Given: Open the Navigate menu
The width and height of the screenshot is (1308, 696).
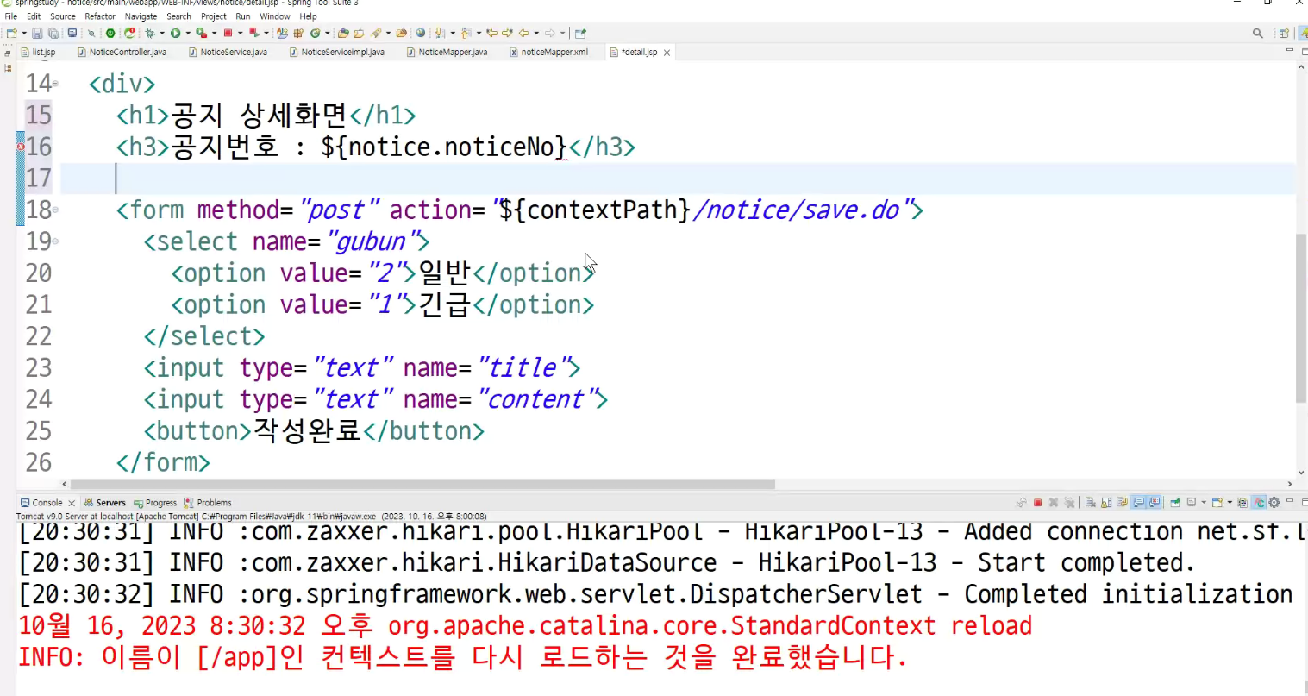Looking at the screenshot, I should click(x=141, y=16).
